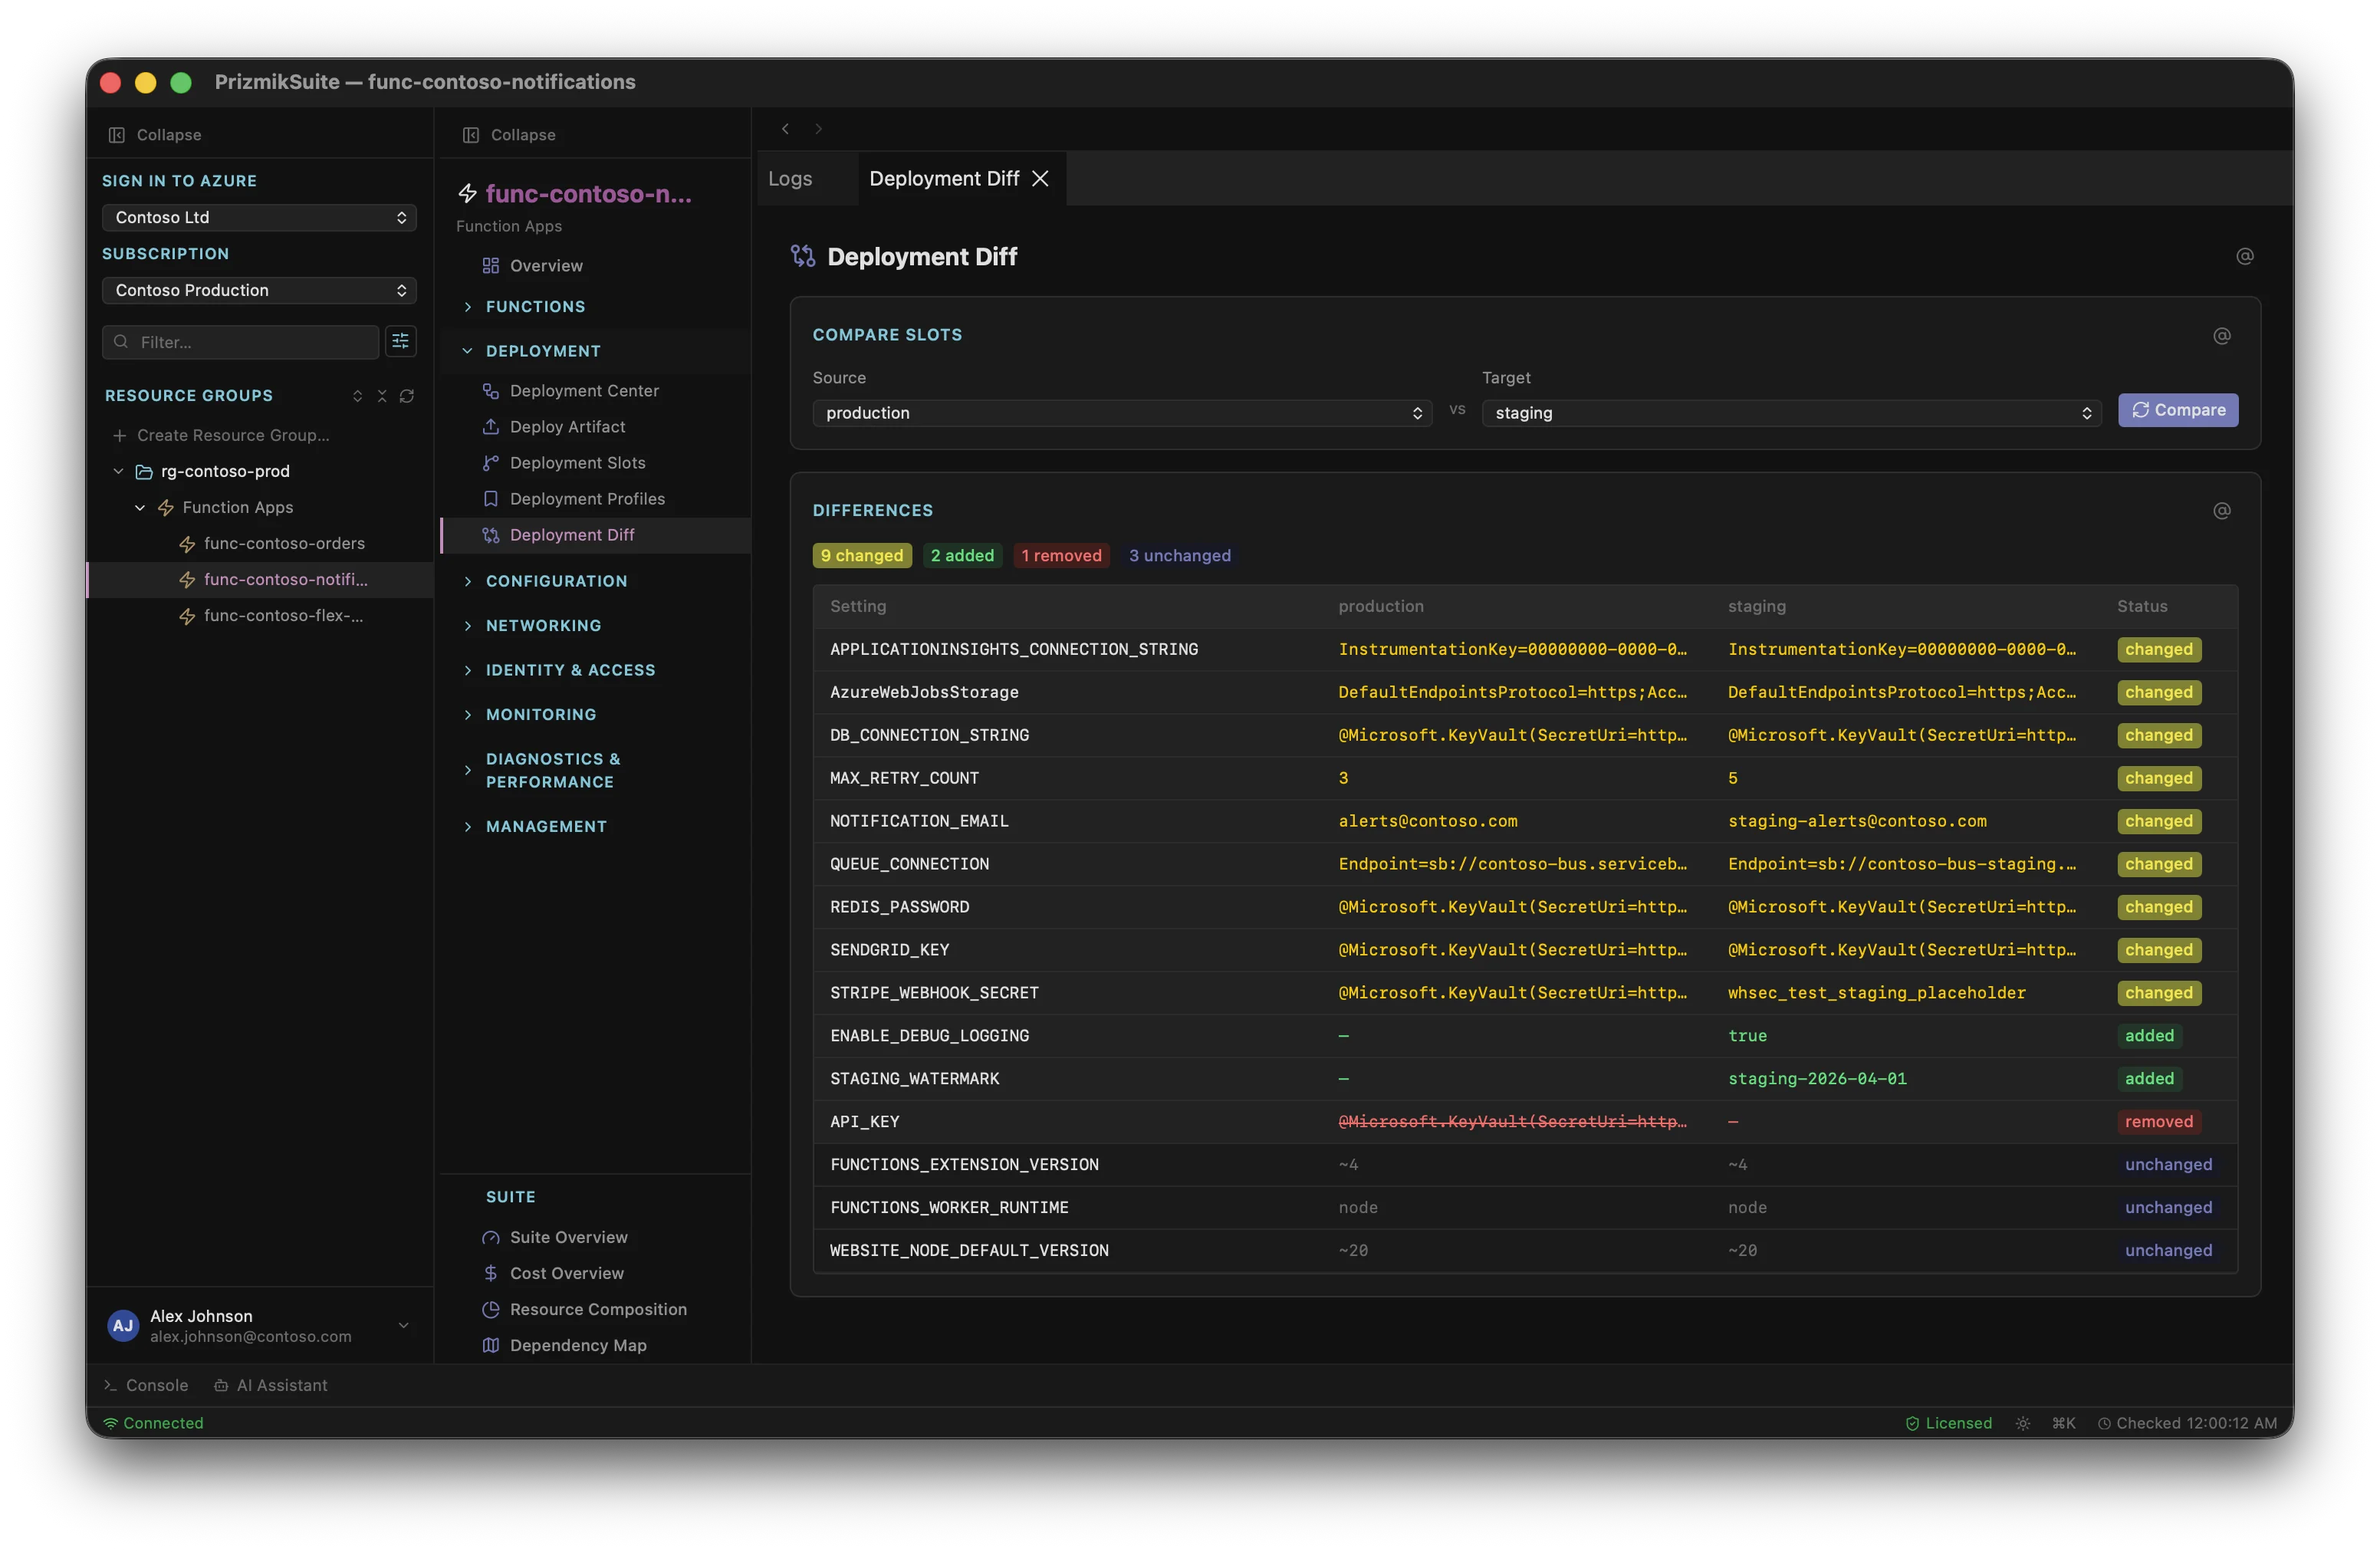Toggle theme with the sun icon

[x=2023, y=1423]
